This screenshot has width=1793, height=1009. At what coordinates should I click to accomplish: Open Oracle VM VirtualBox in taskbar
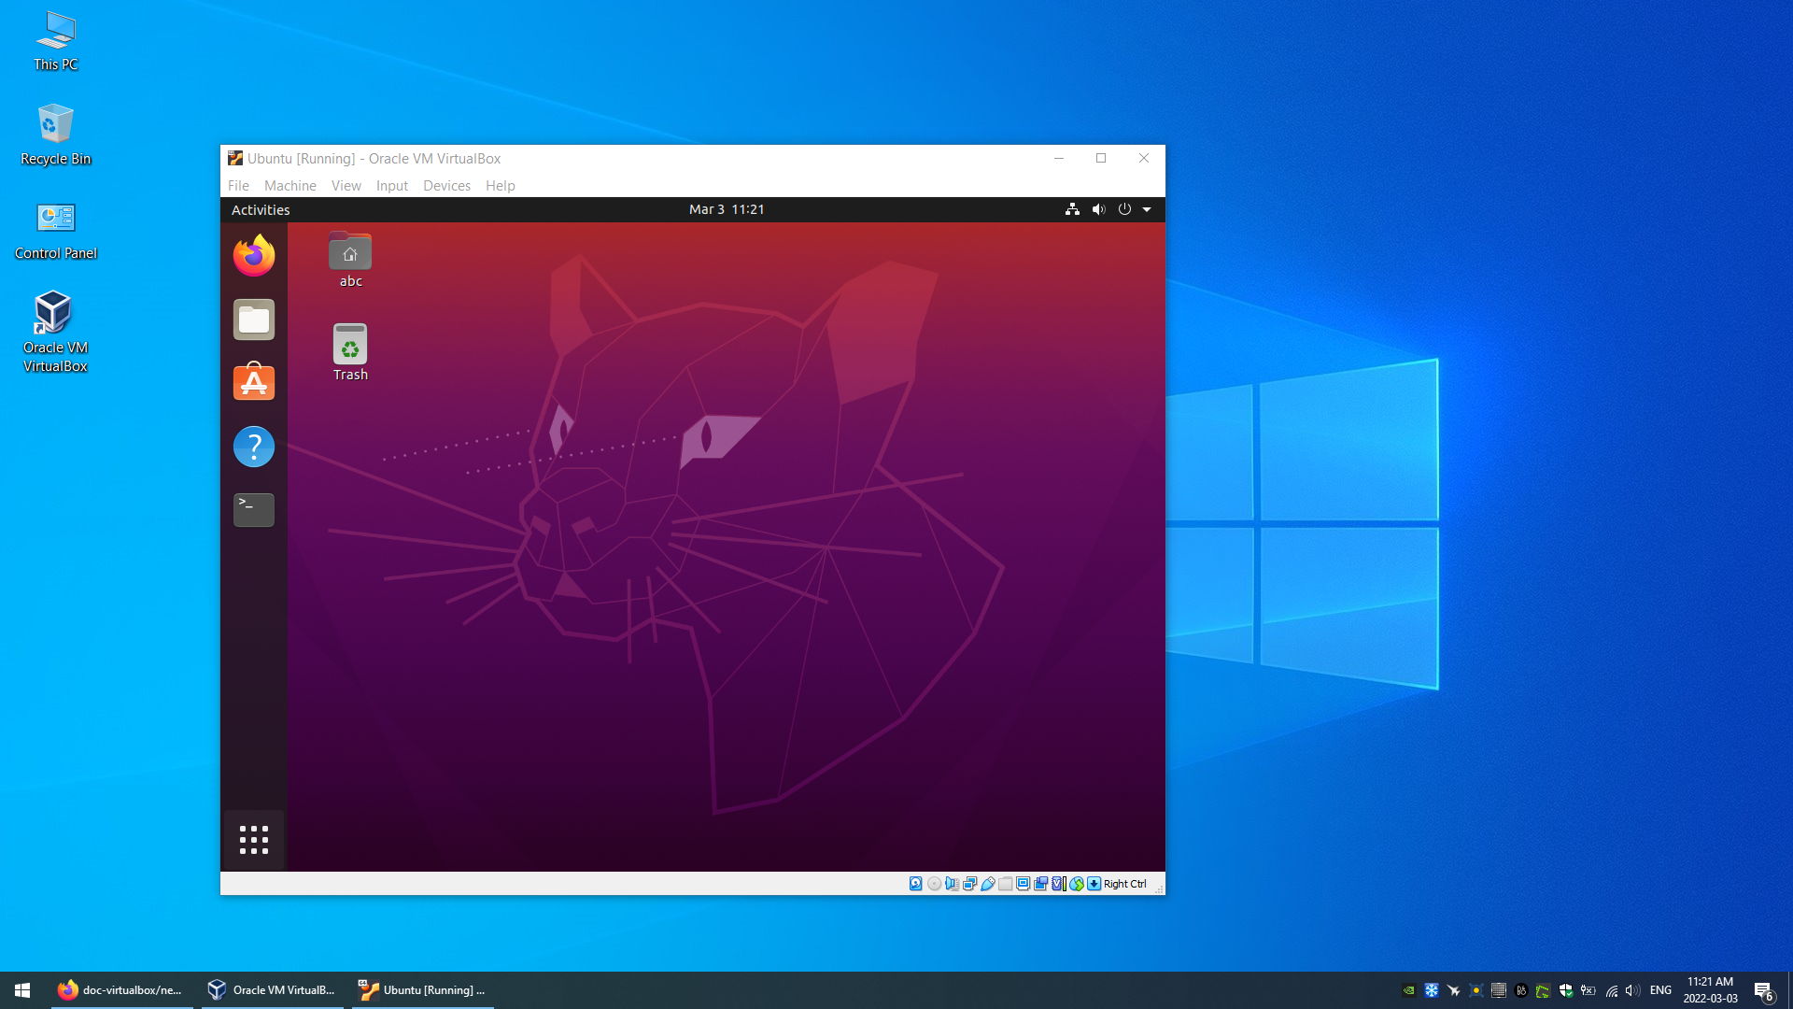(x=272, y=989)
